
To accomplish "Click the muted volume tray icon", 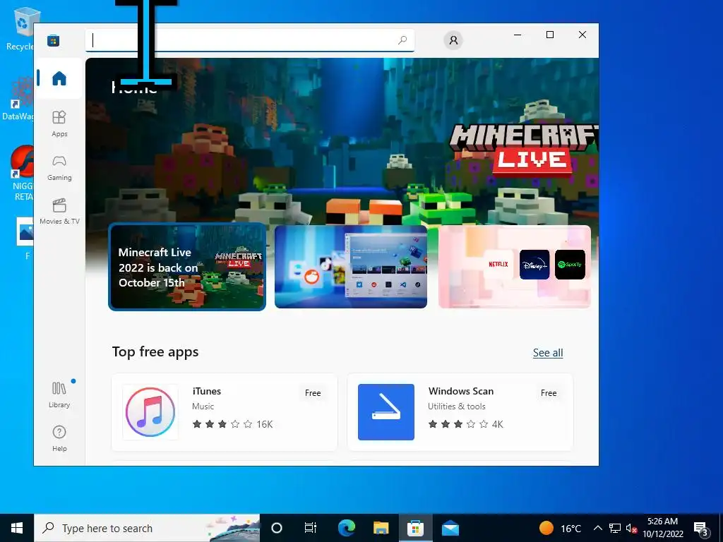I will (631, 528).
